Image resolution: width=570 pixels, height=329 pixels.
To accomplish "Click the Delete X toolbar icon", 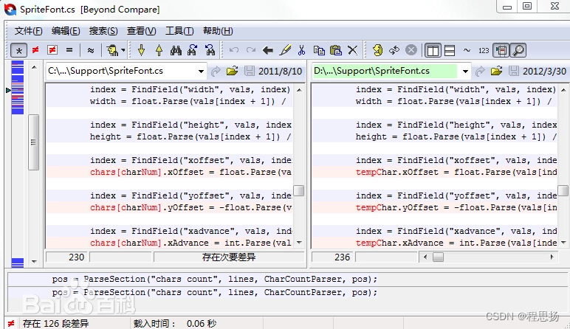I will click(x=353, y=50).
